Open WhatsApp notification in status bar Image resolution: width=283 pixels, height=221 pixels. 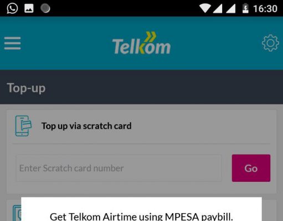tap(12, 8)
